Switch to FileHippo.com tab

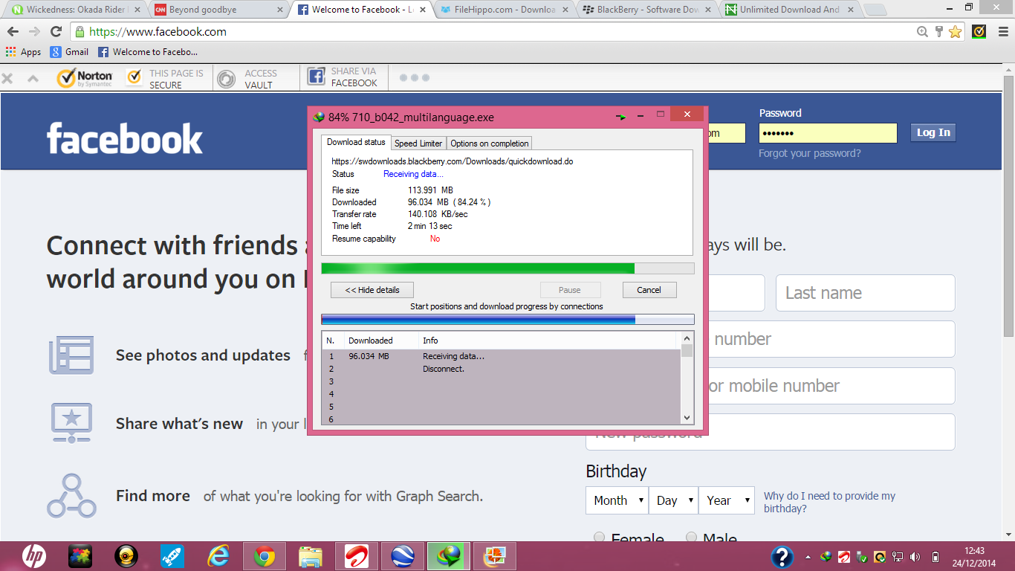(505, 10)
